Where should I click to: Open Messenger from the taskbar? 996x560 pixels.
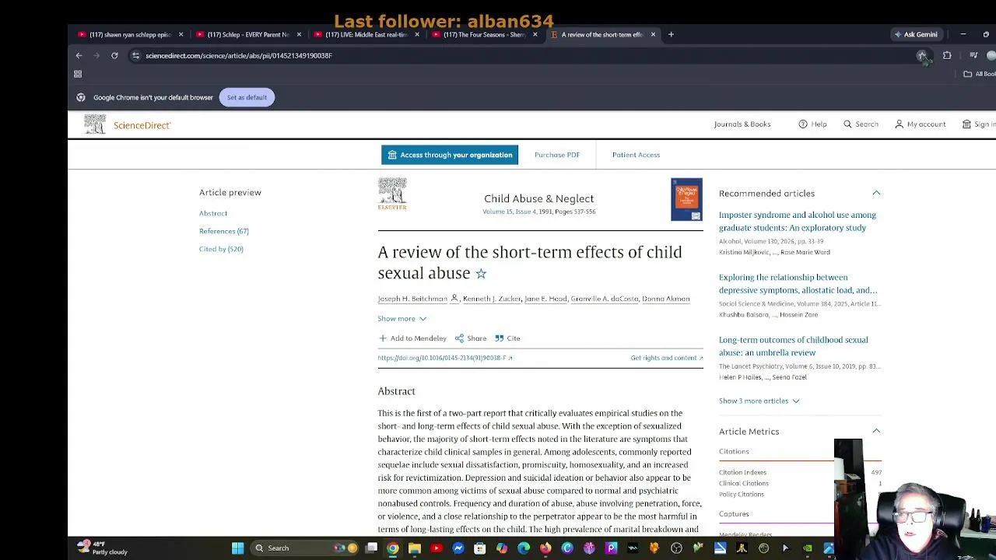tap(458, 548)
